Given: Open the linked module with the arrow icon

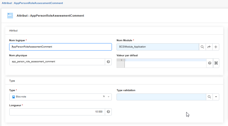Looking at the screenshot, I should pos(209,47).
